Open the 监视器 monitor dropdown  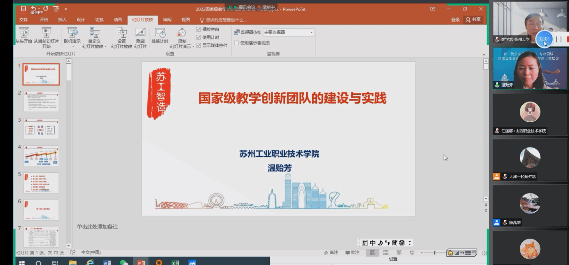coord(311,32)
